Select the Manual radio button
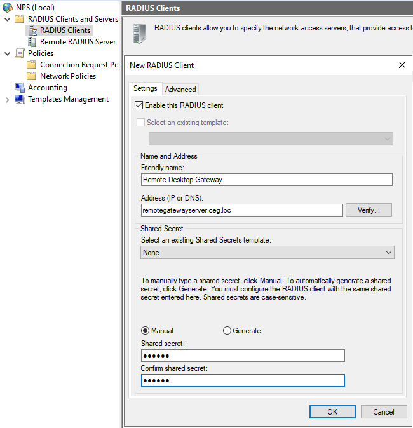The height and width of the screenshot is (428, 413). point(146,331)
